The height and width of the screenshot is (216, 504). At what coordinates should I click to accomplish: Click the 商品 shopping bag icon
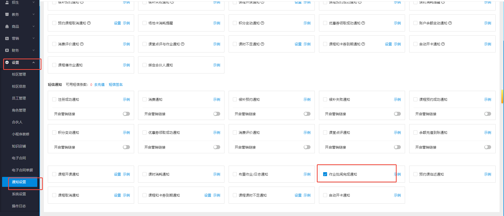tap(7, 27)
